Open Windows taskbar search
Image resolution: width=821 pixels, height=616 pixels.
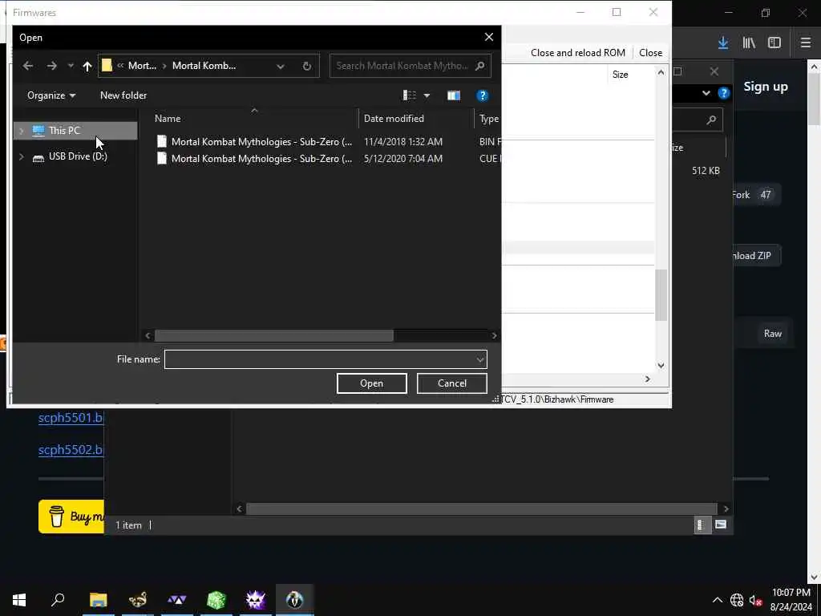(58, 600)
